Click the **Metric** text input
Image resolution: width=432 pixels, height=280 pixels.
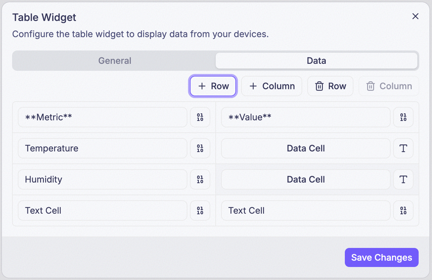point(102,117)
